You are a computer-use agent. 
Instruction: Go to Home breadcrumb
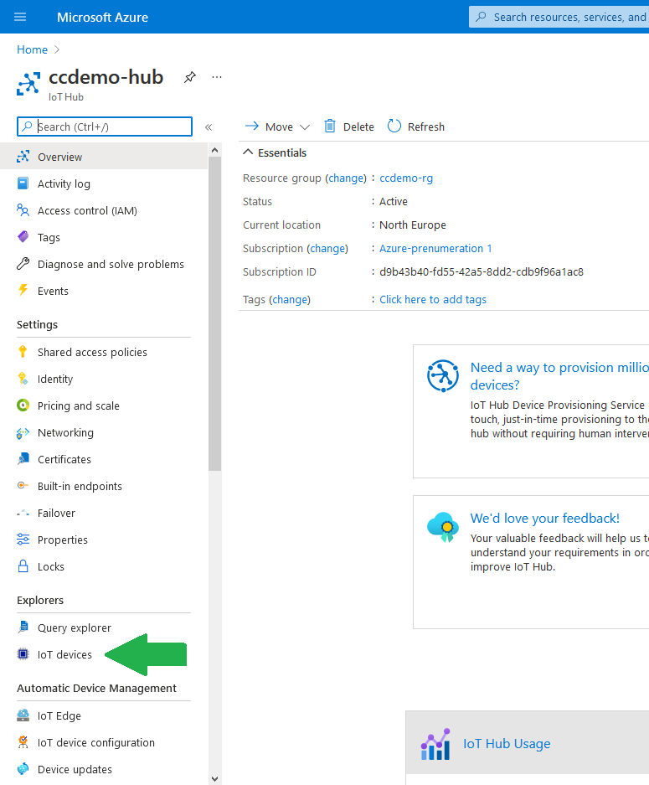32,49
